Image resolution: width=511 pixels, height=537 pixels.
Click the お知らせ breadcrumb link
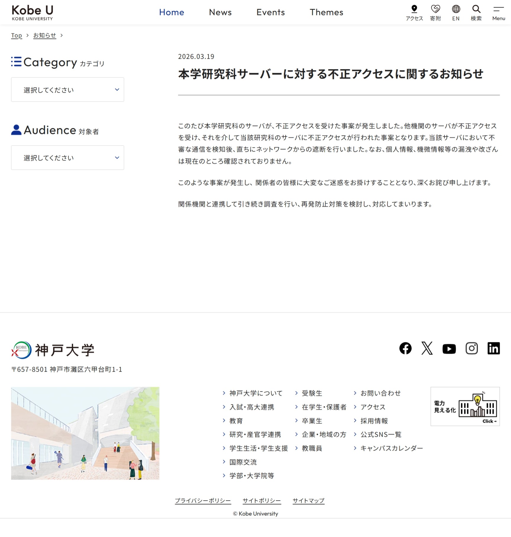point(44,35)
